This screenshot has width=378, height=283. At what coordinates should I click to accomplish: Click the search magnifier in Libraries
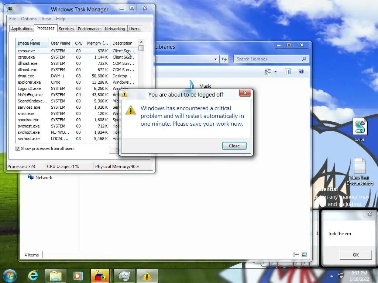[304, 59]
